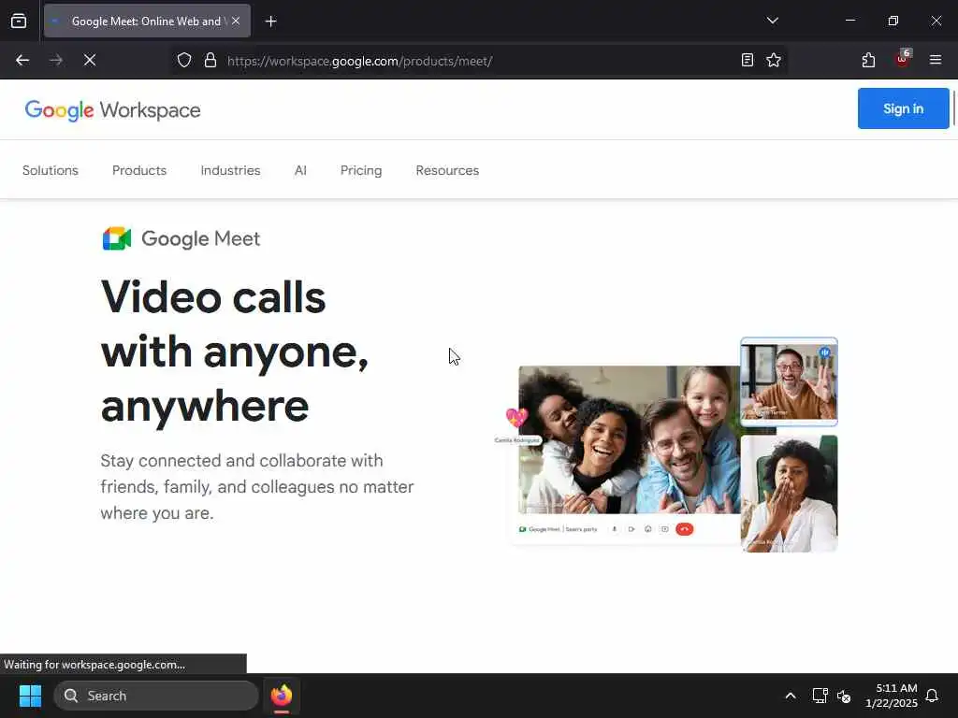Open tracking protection shield icon

pos(184,60)
